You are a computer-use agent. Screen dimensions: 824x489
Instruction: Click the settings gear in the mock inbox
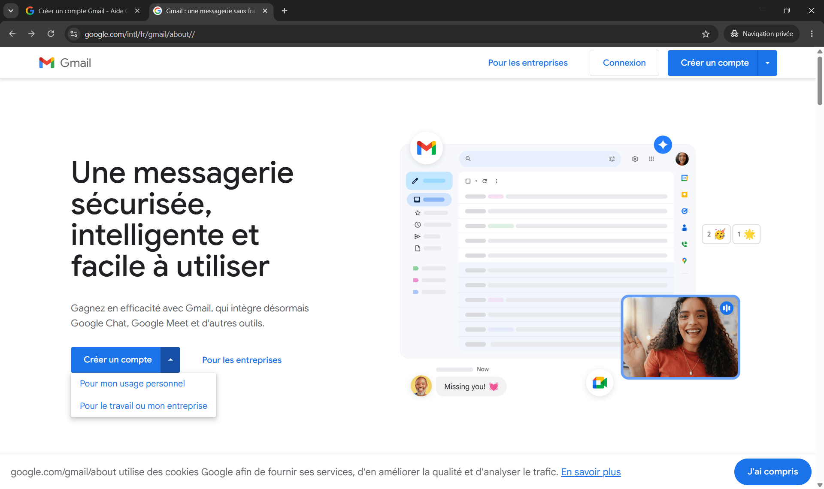click(x=635, y=159)
